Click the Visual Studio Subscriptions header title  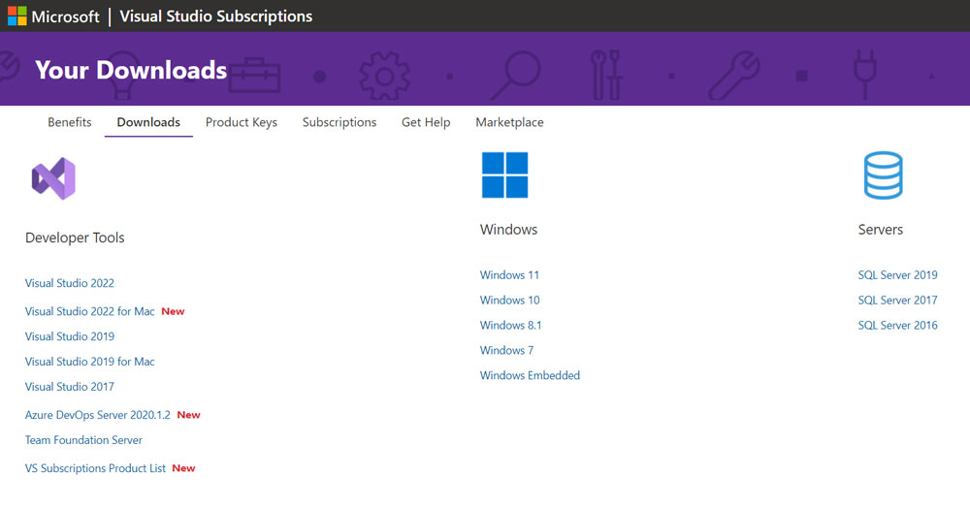216,16
